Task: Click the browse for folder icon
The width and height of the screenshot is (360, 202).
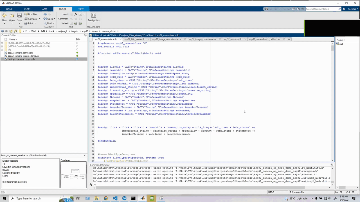Action: (x=15, y=31)
